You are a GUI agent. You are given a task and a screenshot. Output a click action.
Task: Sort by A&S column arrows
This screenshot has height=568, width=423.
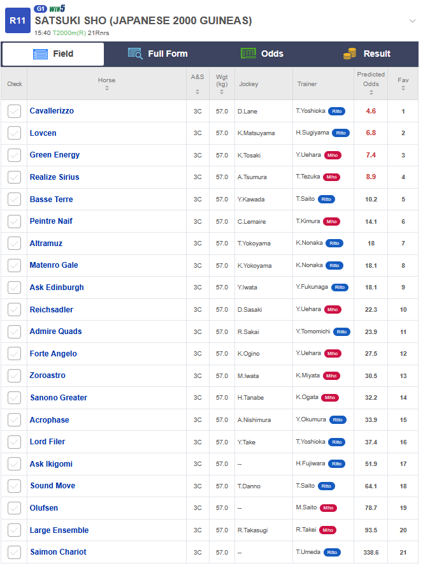197,92
